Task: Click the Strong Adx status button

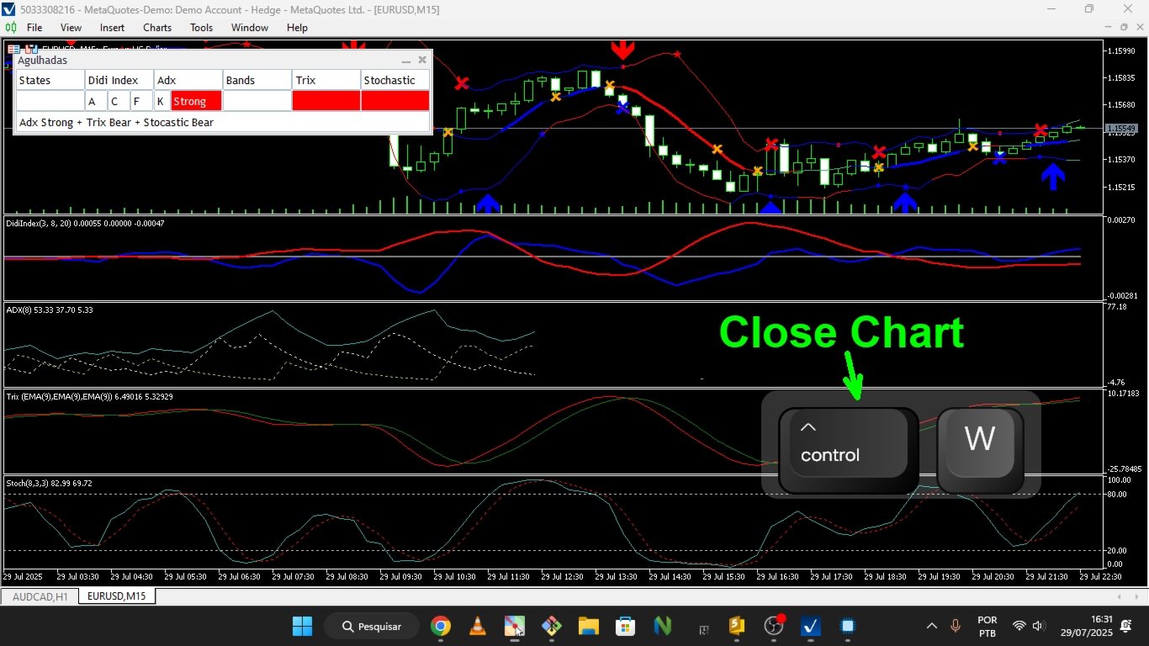Action: [x=197, y=101]
